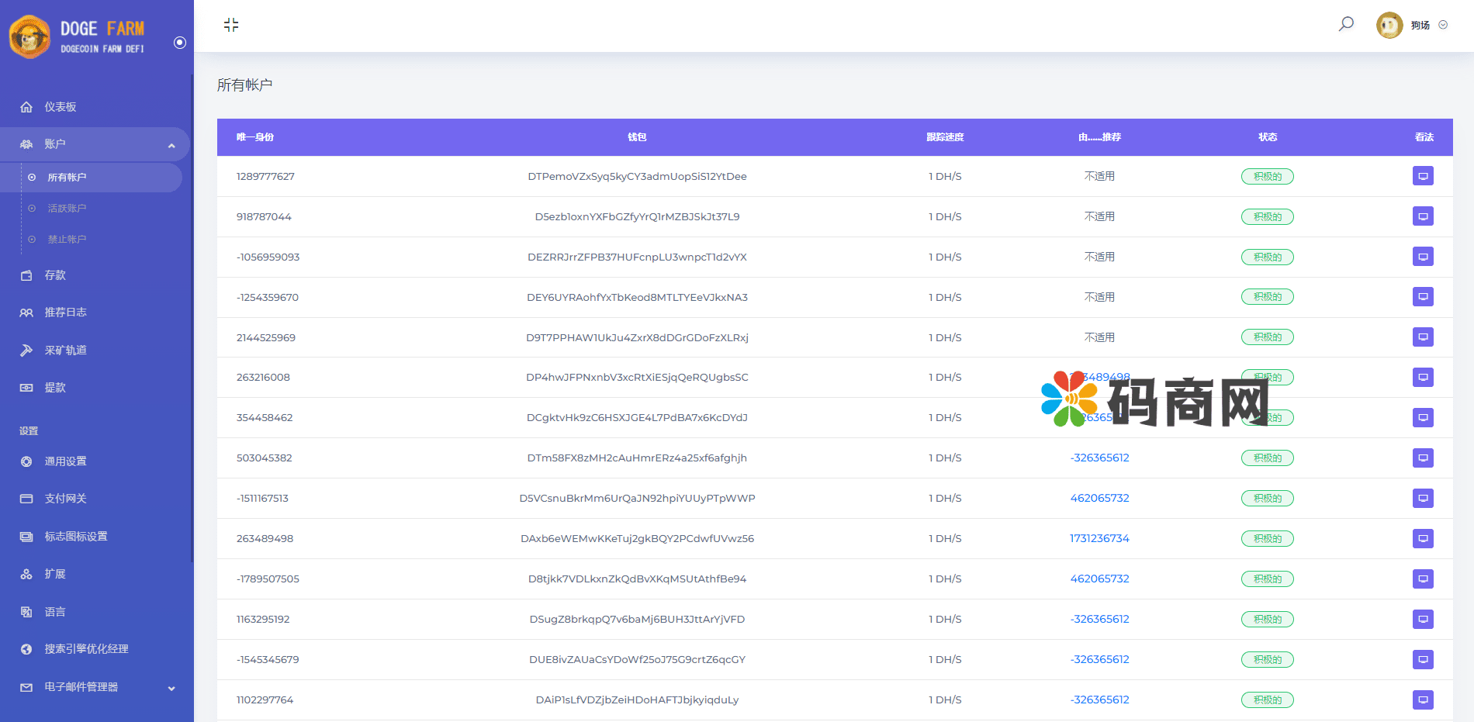Click the fullscreen collapse icon in top bar
This screenshot has height=722, width=1474.
click(x=231, y=25)
